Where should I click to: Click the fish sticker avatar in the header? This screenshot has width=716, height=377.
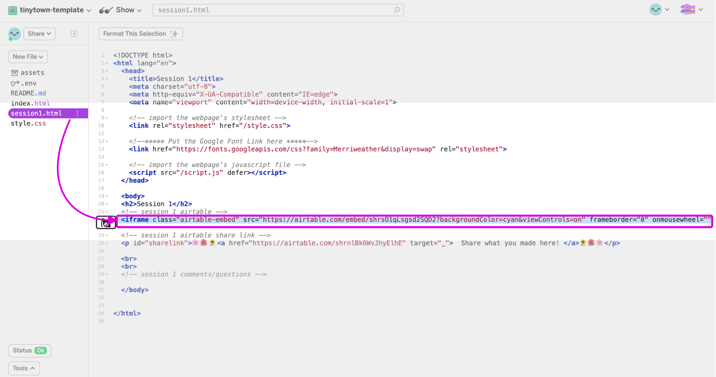(x=688, y=10)
